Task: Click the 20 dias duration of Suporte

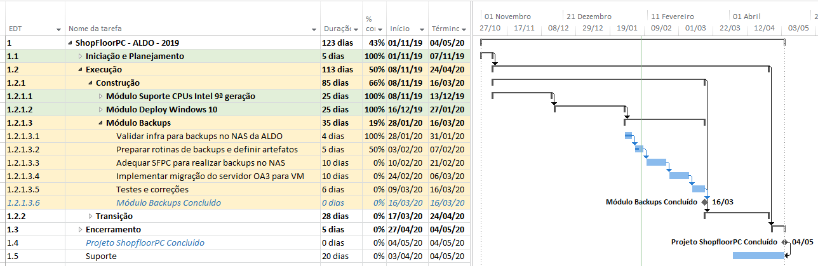Action: [x=337, y=256]
